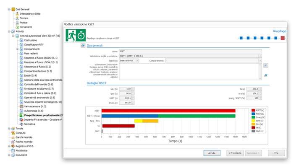The width and height of the screenshot is (294, 165).
Task: Click the Annulla button
Action: point(212,153)
